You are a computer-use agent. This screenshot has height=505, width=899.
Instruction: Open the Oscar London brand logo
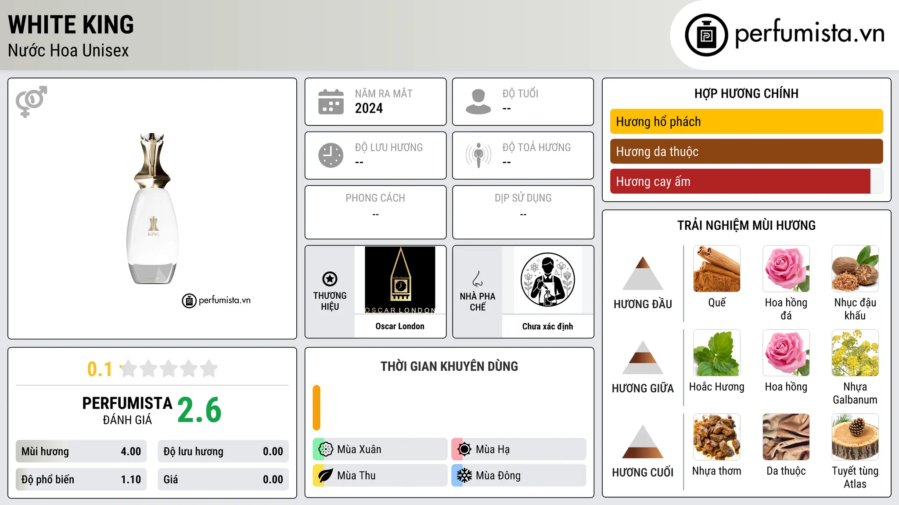[x=400, y=280]
